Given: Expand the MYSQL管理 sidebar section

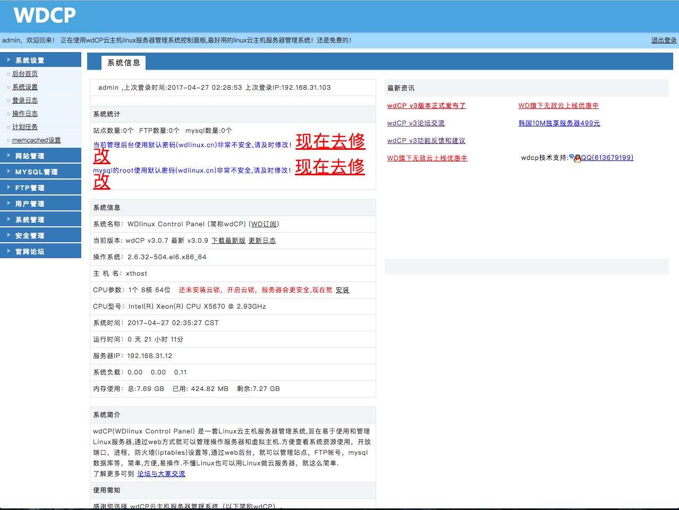Looking at the screenshot, I should (x=40, y=172).
